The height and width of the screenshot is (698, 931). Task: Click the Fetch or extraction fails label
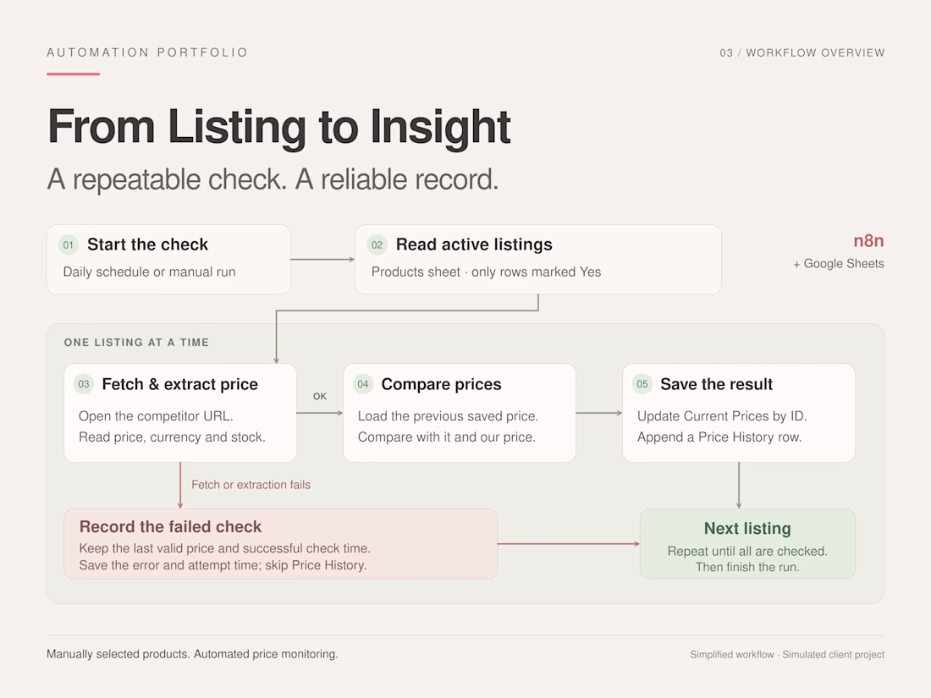tap(251, 485)
